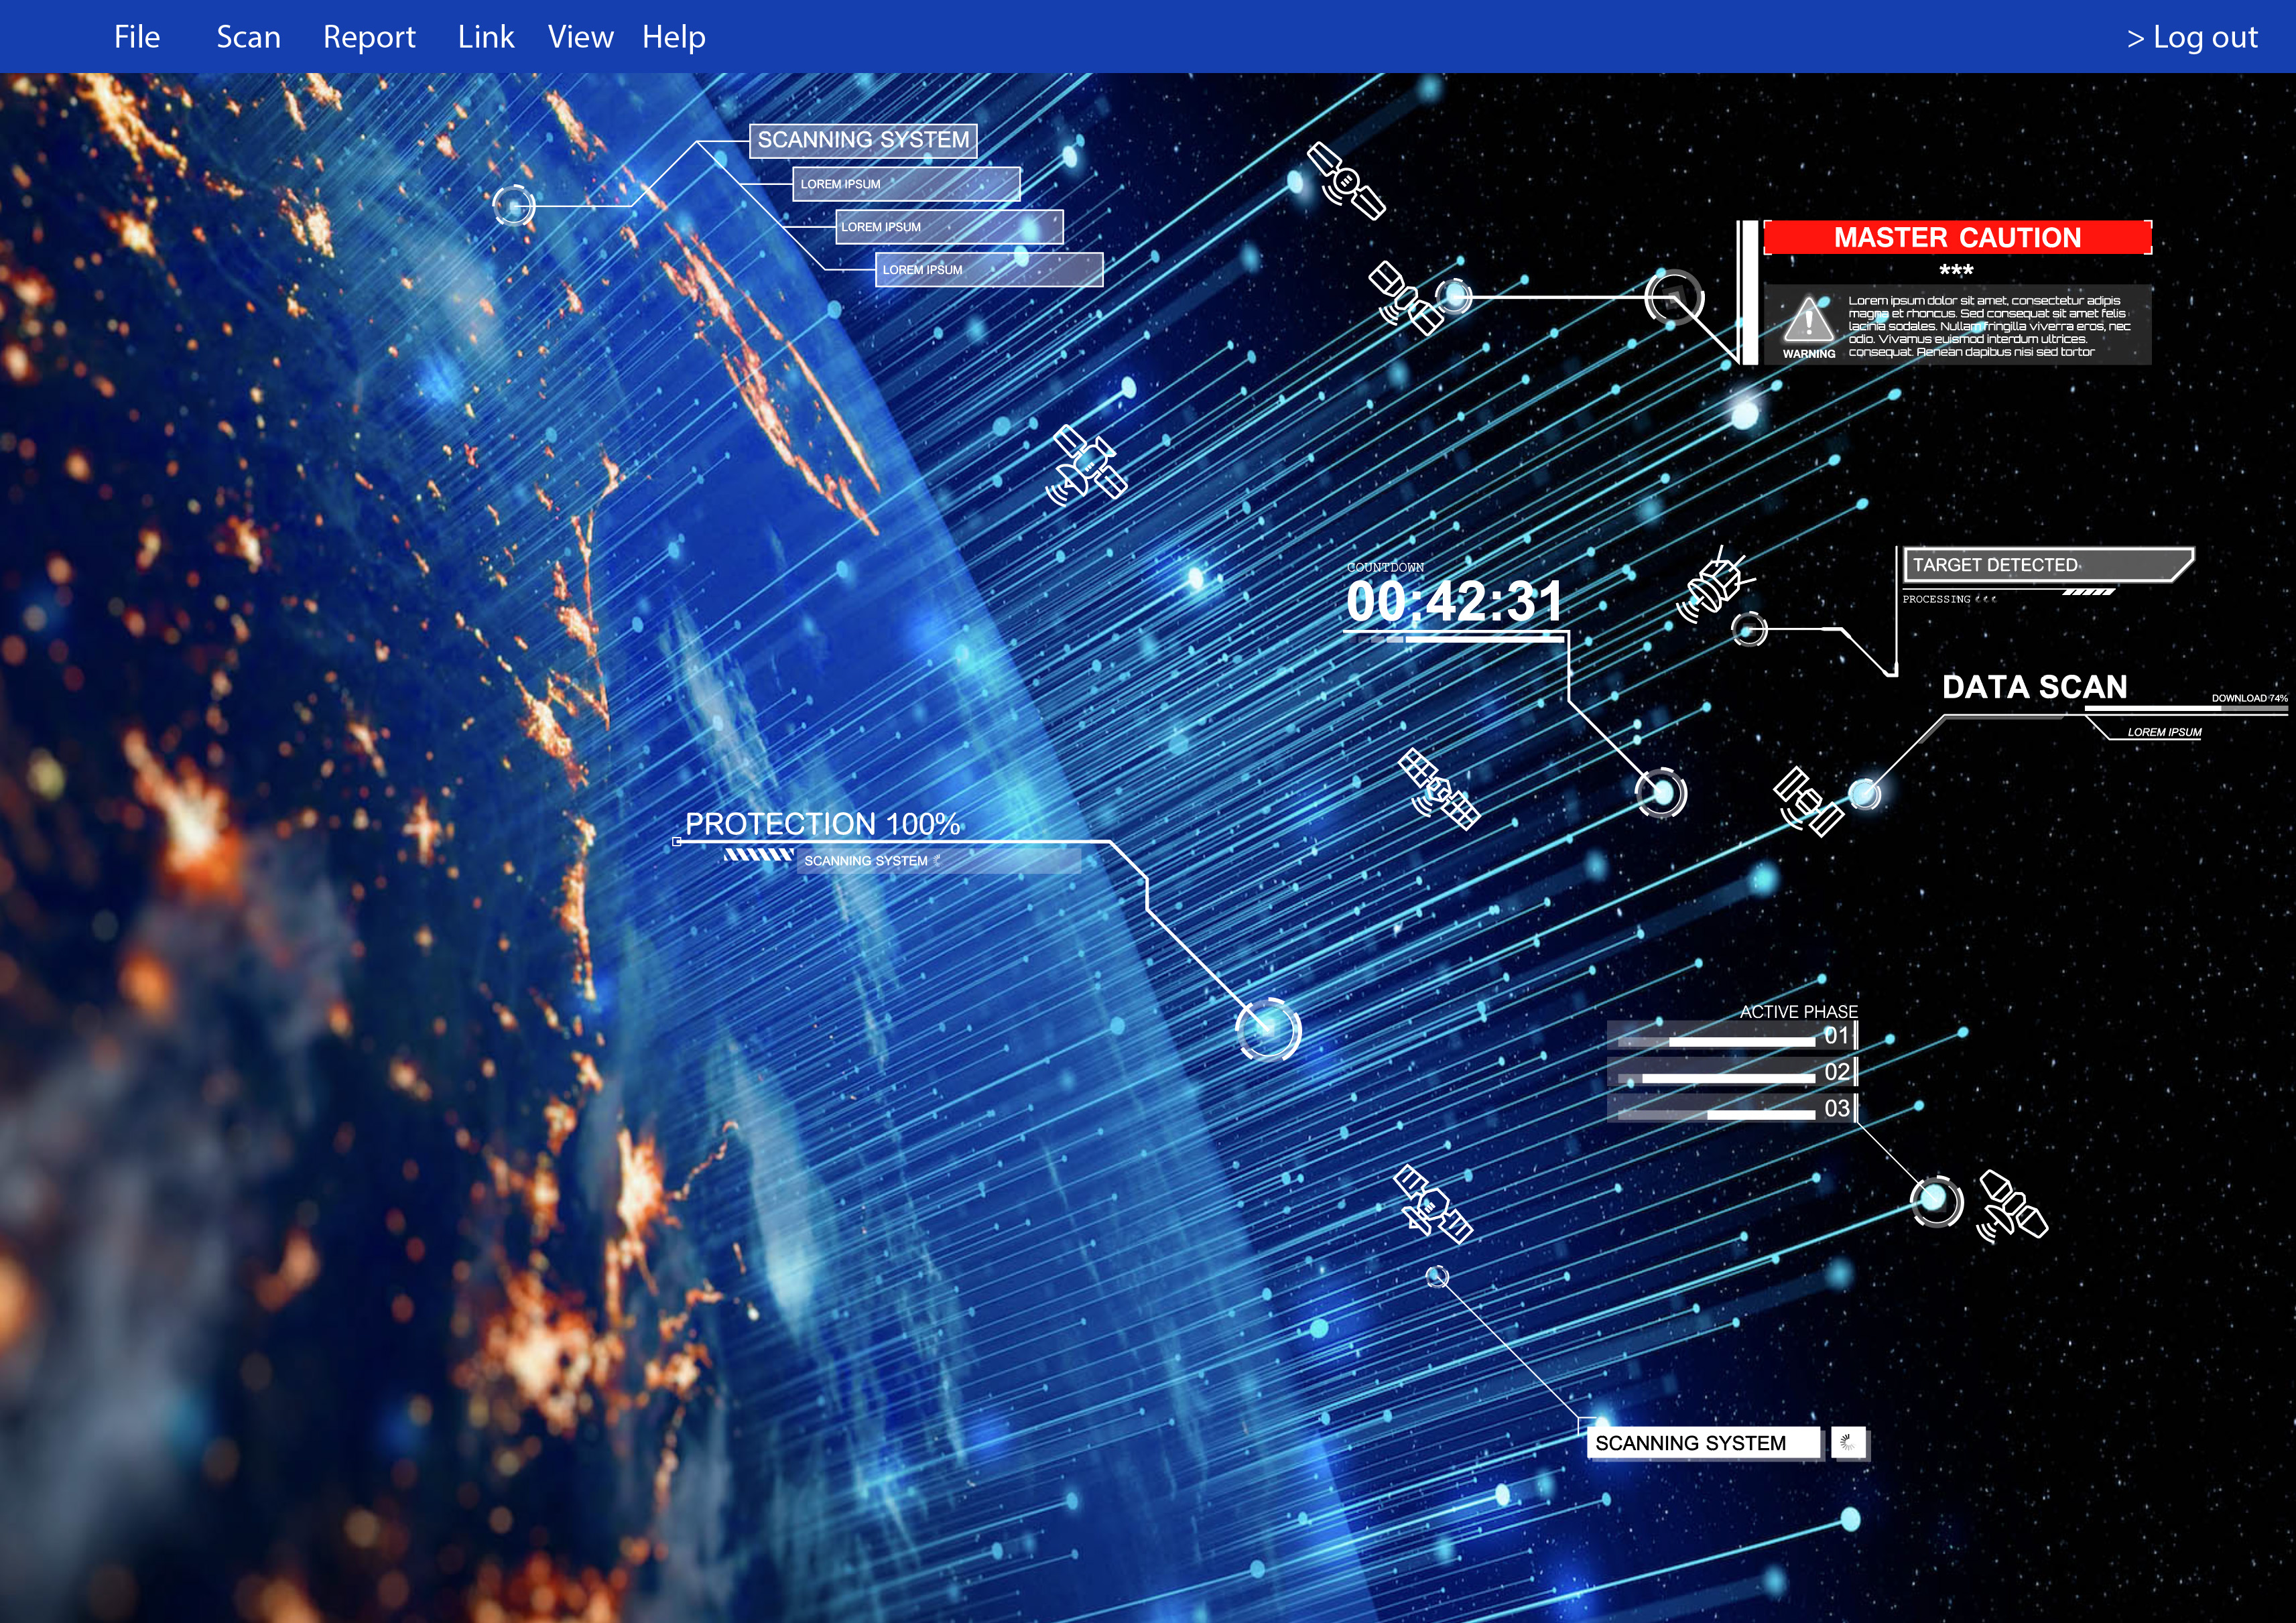Click the Active Phase 01 bar

coord(1732,1035)
